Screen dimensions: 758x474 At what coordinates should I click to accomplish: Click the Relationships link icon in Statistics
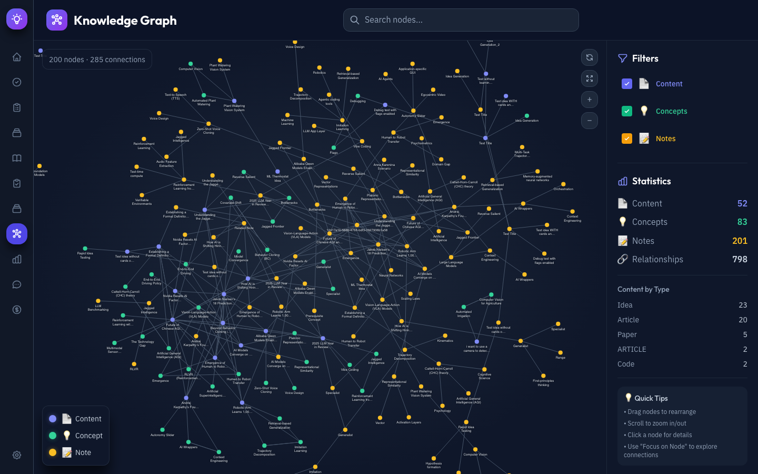[623, 259]
